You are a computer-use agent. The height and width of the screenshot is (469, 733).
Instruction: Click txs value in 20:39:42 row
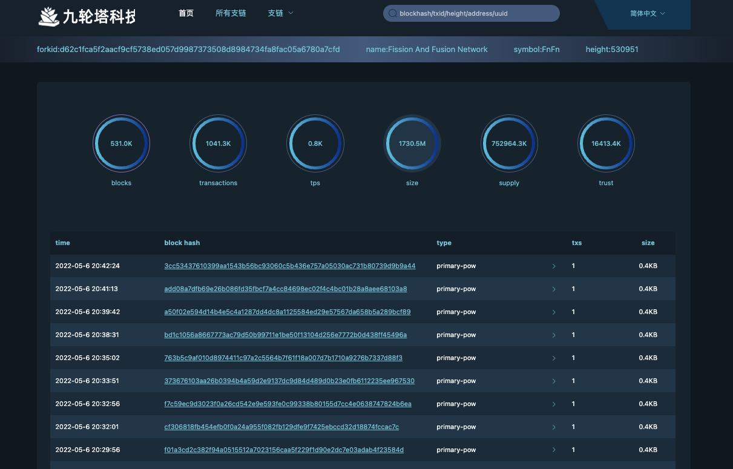573,312
